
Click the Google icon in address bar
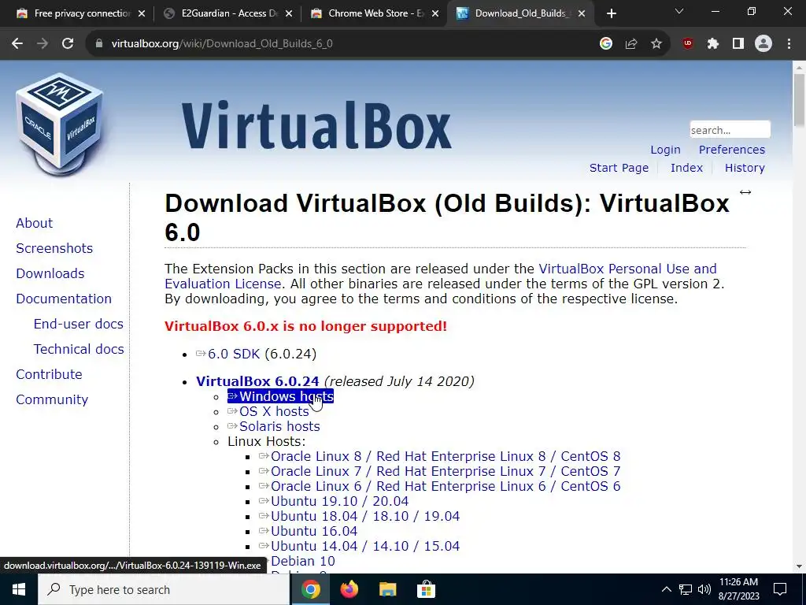pyautogui.click(x=606, y=44)
